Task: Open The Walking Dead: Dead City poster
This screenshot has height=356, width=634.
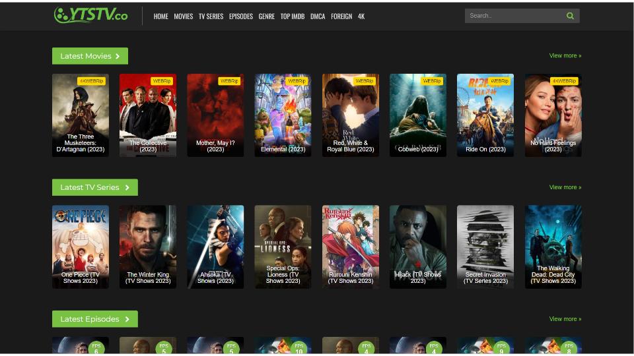Action: coord(553,247)
